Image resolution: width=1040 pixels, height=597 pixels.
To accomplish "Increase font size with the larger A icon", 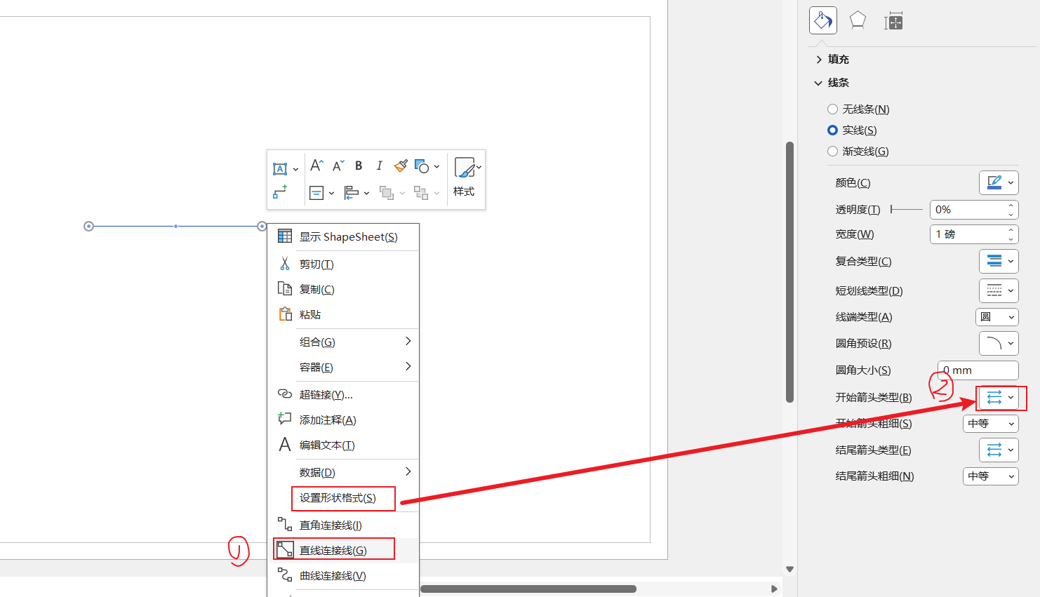I will click(316, 166).
